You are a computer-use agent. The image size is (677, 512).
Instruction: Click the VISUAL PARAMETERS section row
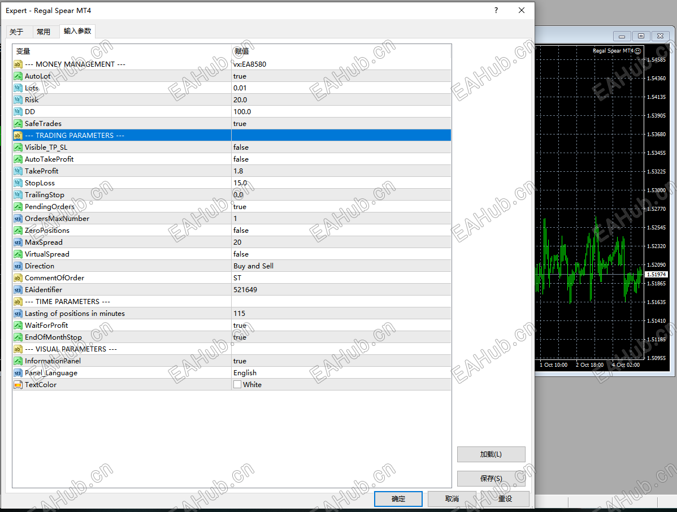[x=232, y=349]
